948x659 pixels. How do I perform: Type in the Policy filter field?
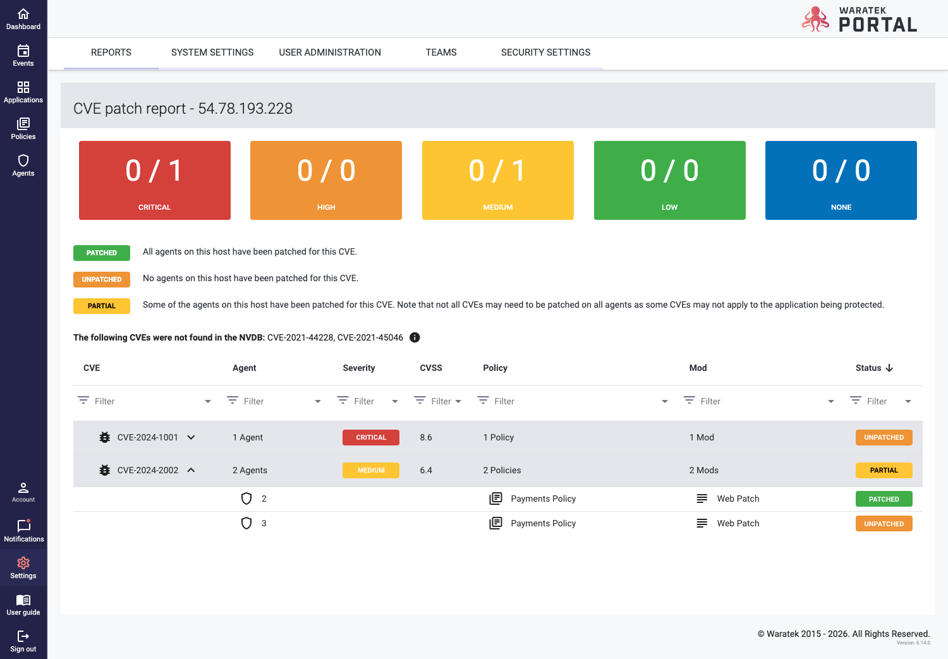pyautogui.click(x=575, y=401)
